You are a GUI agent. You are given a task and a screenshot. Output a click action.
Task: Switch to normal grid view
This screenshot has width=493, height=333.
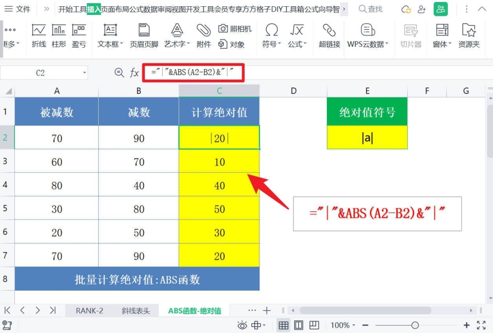pyautogui.click(x=284, y=325)
